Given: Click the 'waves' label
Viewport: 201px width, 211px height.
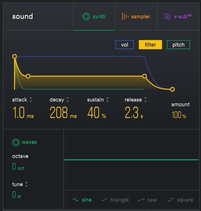Looking at the screenshot, I should click(29, 142).
